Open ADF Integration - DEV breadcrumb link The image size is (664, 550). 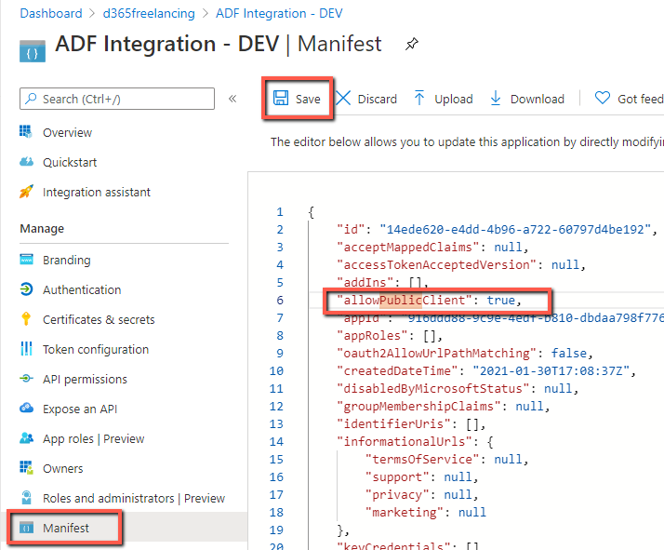(279, 13)
